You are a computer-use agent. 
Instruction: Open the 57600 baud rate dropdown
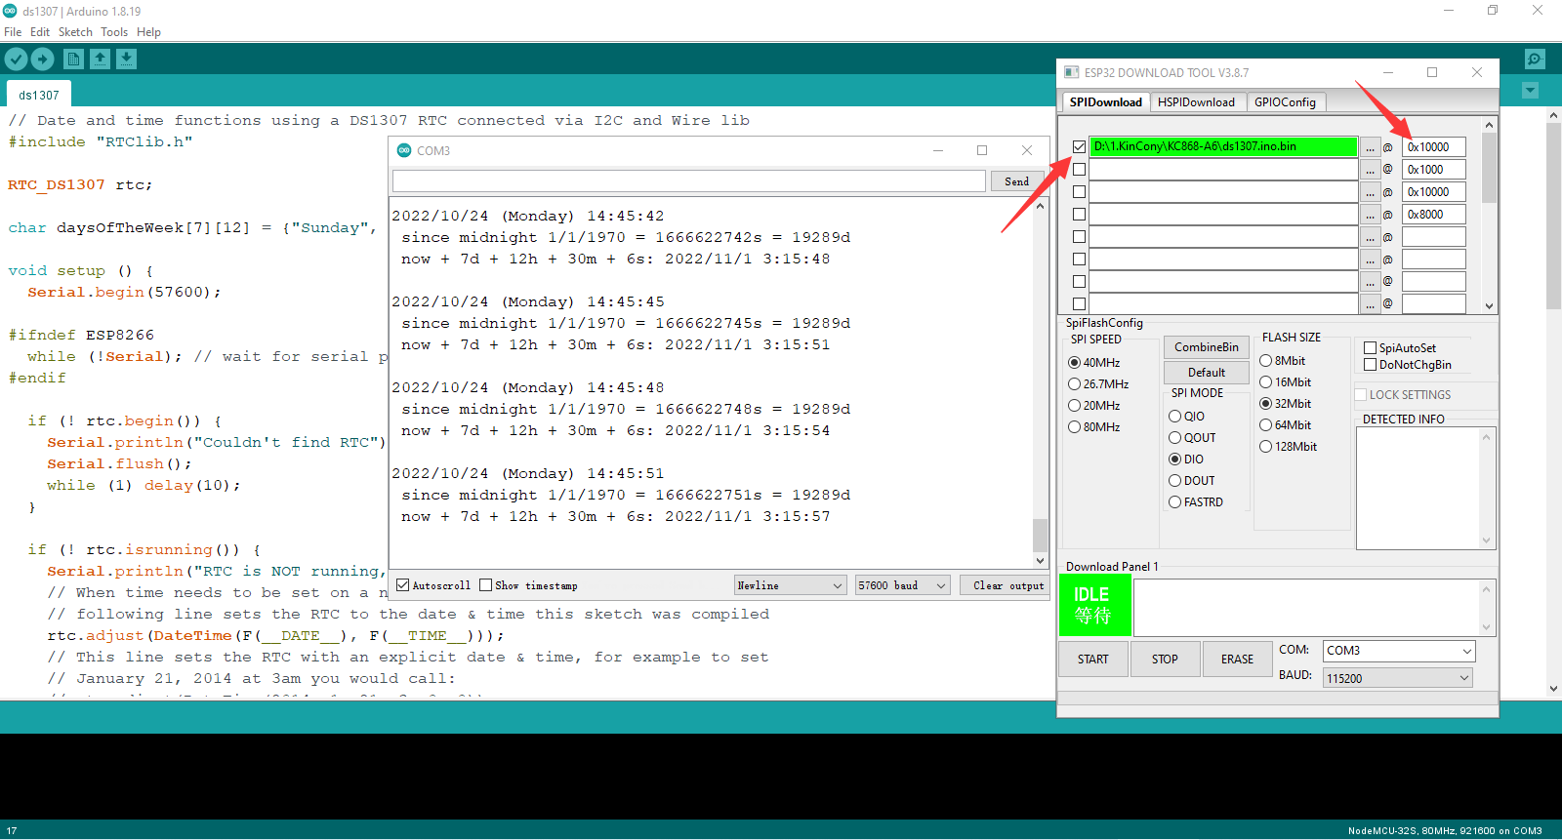pyautogui.click(x=902, y=585)
